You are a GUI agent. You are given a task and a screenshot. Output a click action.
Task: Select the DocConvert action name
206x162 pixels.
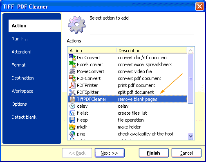89,58
